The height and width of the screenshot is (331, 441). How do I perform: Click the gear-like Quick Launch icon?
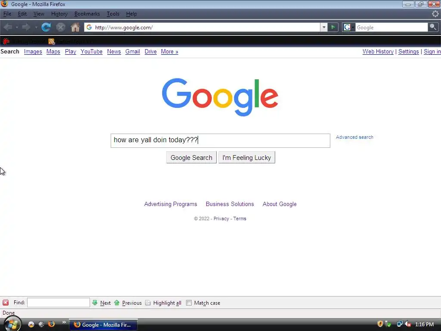click(x=41, y=325)
